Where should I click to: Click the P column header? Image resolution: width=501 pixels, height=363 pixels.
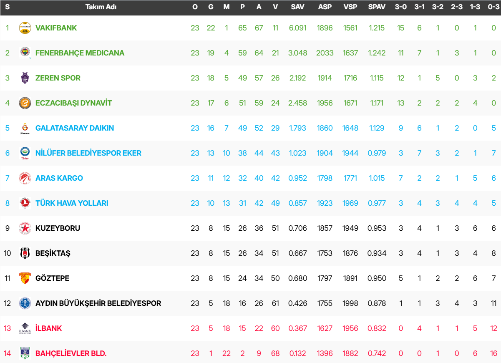coord(242,7)
